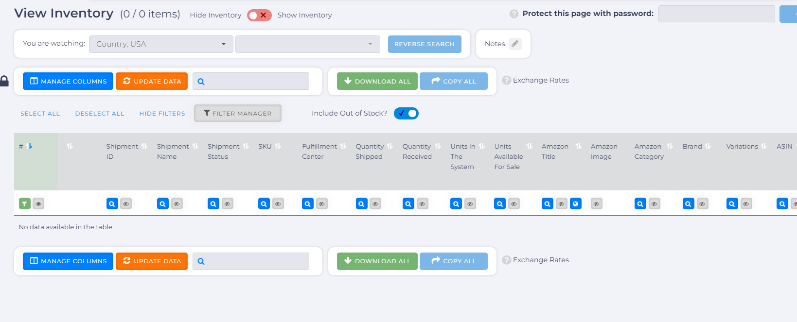
Task: Click the page password input field
Action: click(716, 14)
